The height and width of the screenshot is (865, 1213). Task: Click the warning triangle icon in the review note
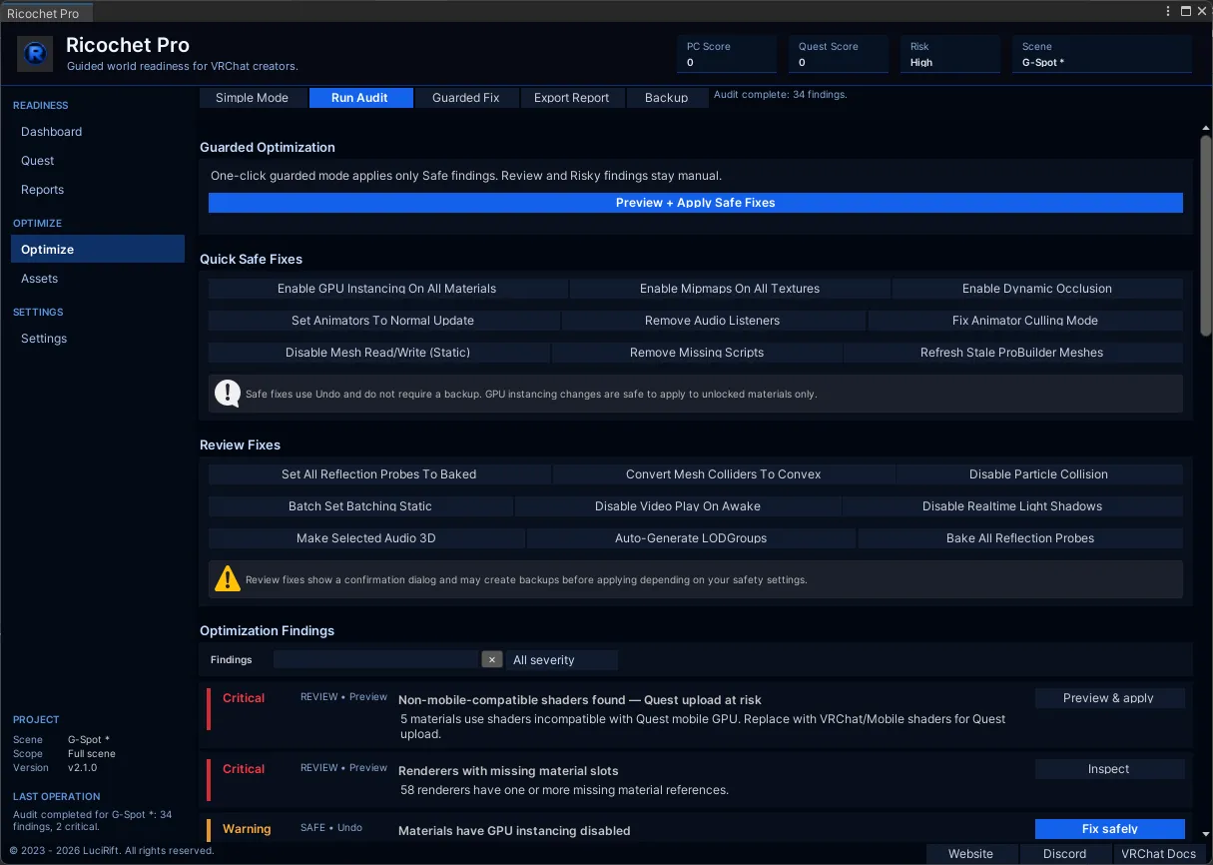coord(228,579)
